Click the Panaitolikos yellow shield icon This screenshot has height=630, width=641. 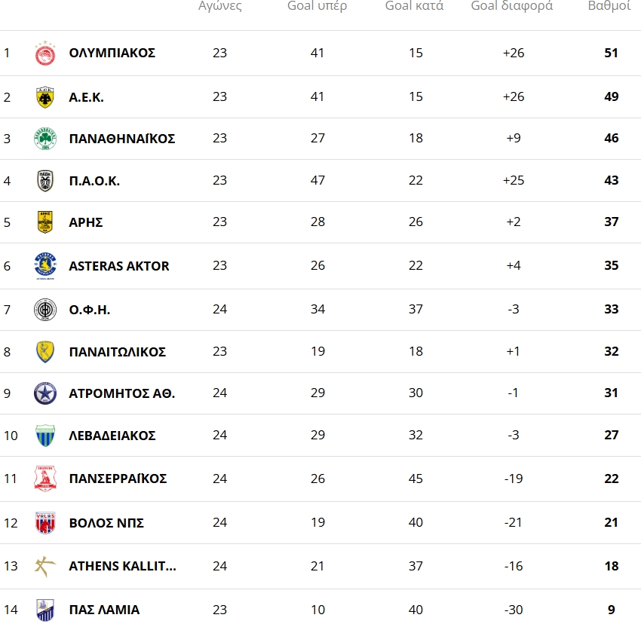[x=45, y=352]
